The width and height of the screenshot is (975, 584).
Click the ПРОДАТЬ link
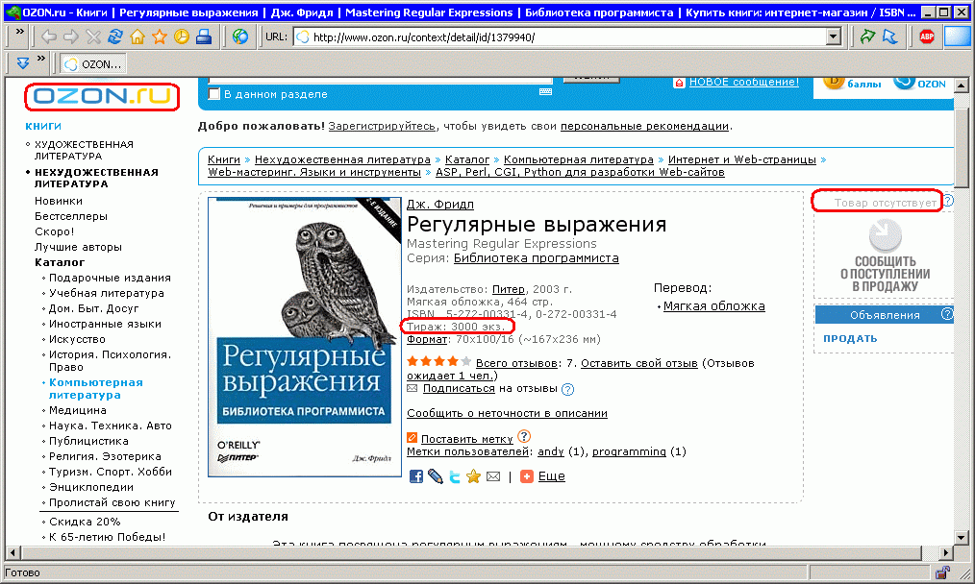[850, 339]
